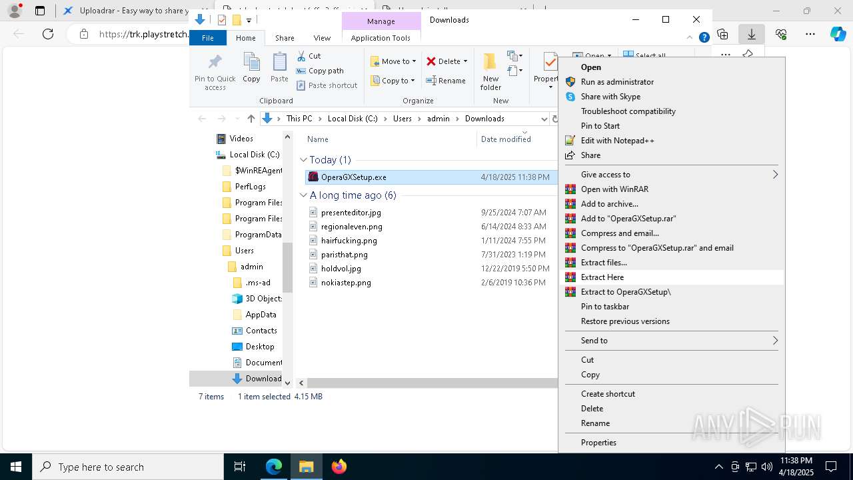Screen dimensions: 853x480
Task: Open Firefox from the taskbar
Action: (339, 467)
